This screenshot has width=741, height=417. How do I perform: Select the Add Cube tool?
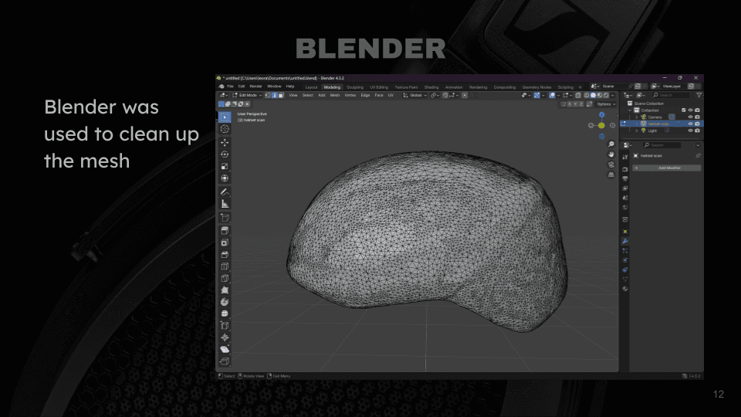point(225,218)
